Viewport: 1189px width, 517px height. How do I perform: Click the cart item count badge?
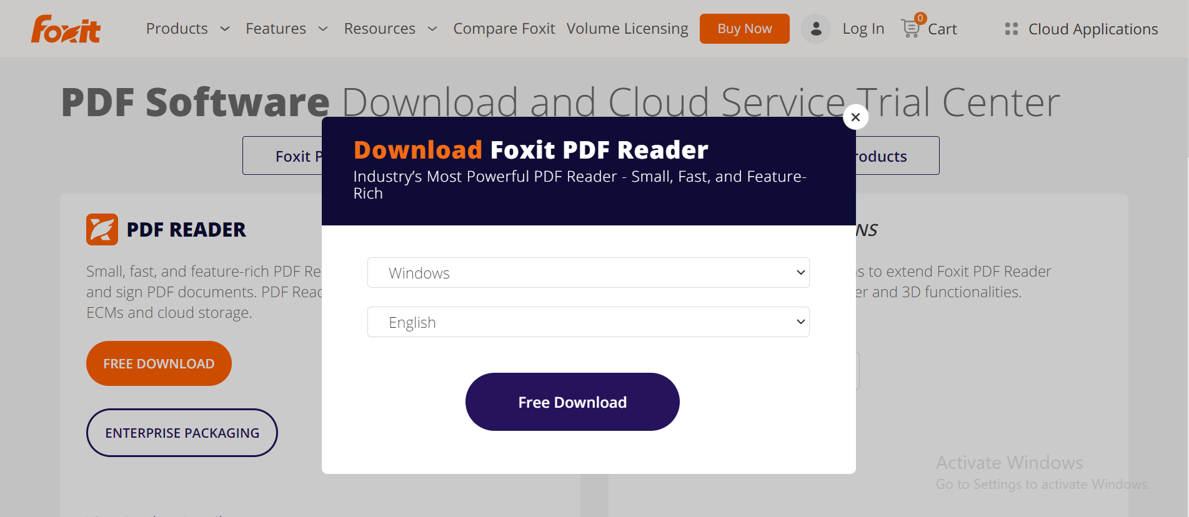pyautogui.click(x=920, y=18)
